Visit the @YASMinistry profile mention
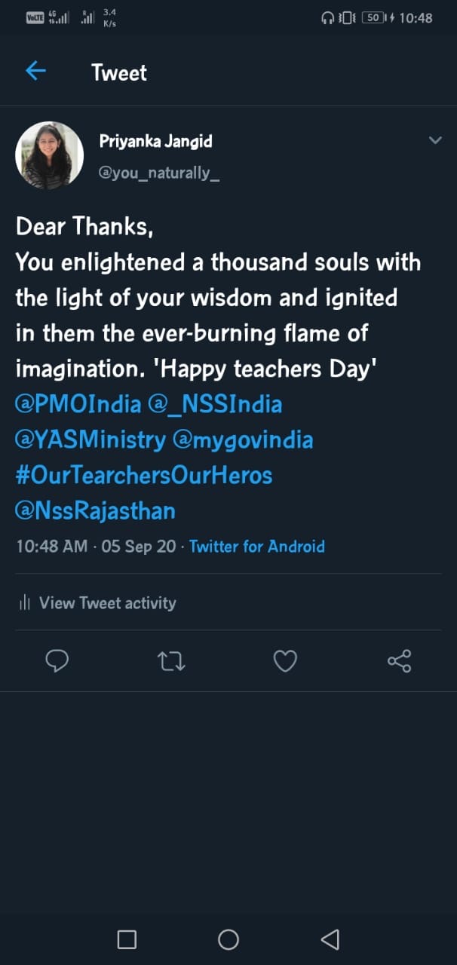457x965 pixels. [x=90, y=440]
